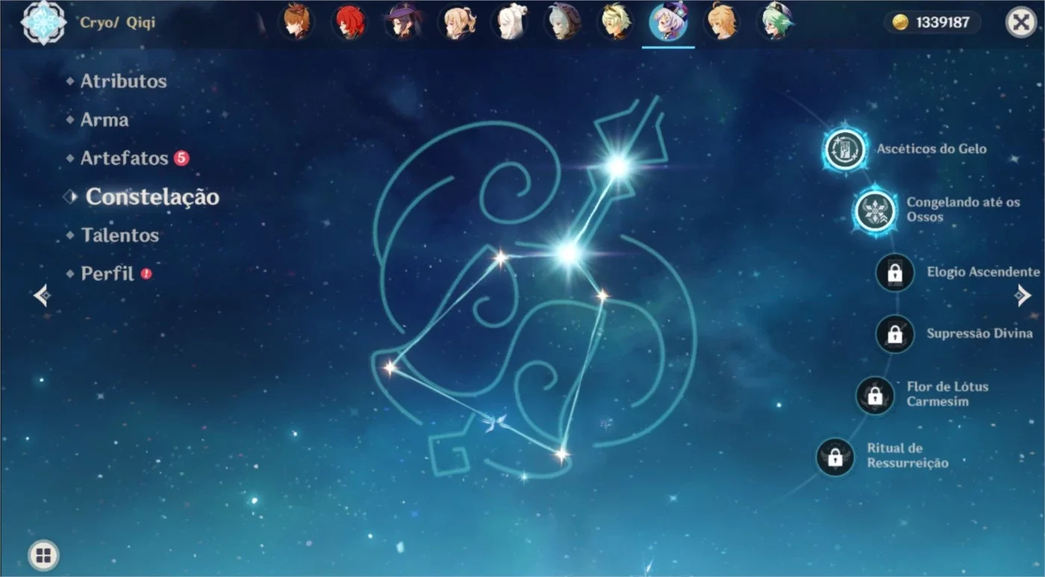Click the Mora balance value 1339187
The width and height of the screenshot is (1045, 577).
943,22
